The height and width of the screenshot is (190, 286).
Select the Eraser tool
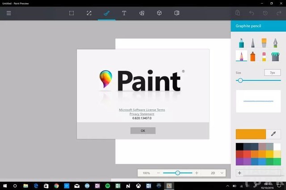[264, 57]
